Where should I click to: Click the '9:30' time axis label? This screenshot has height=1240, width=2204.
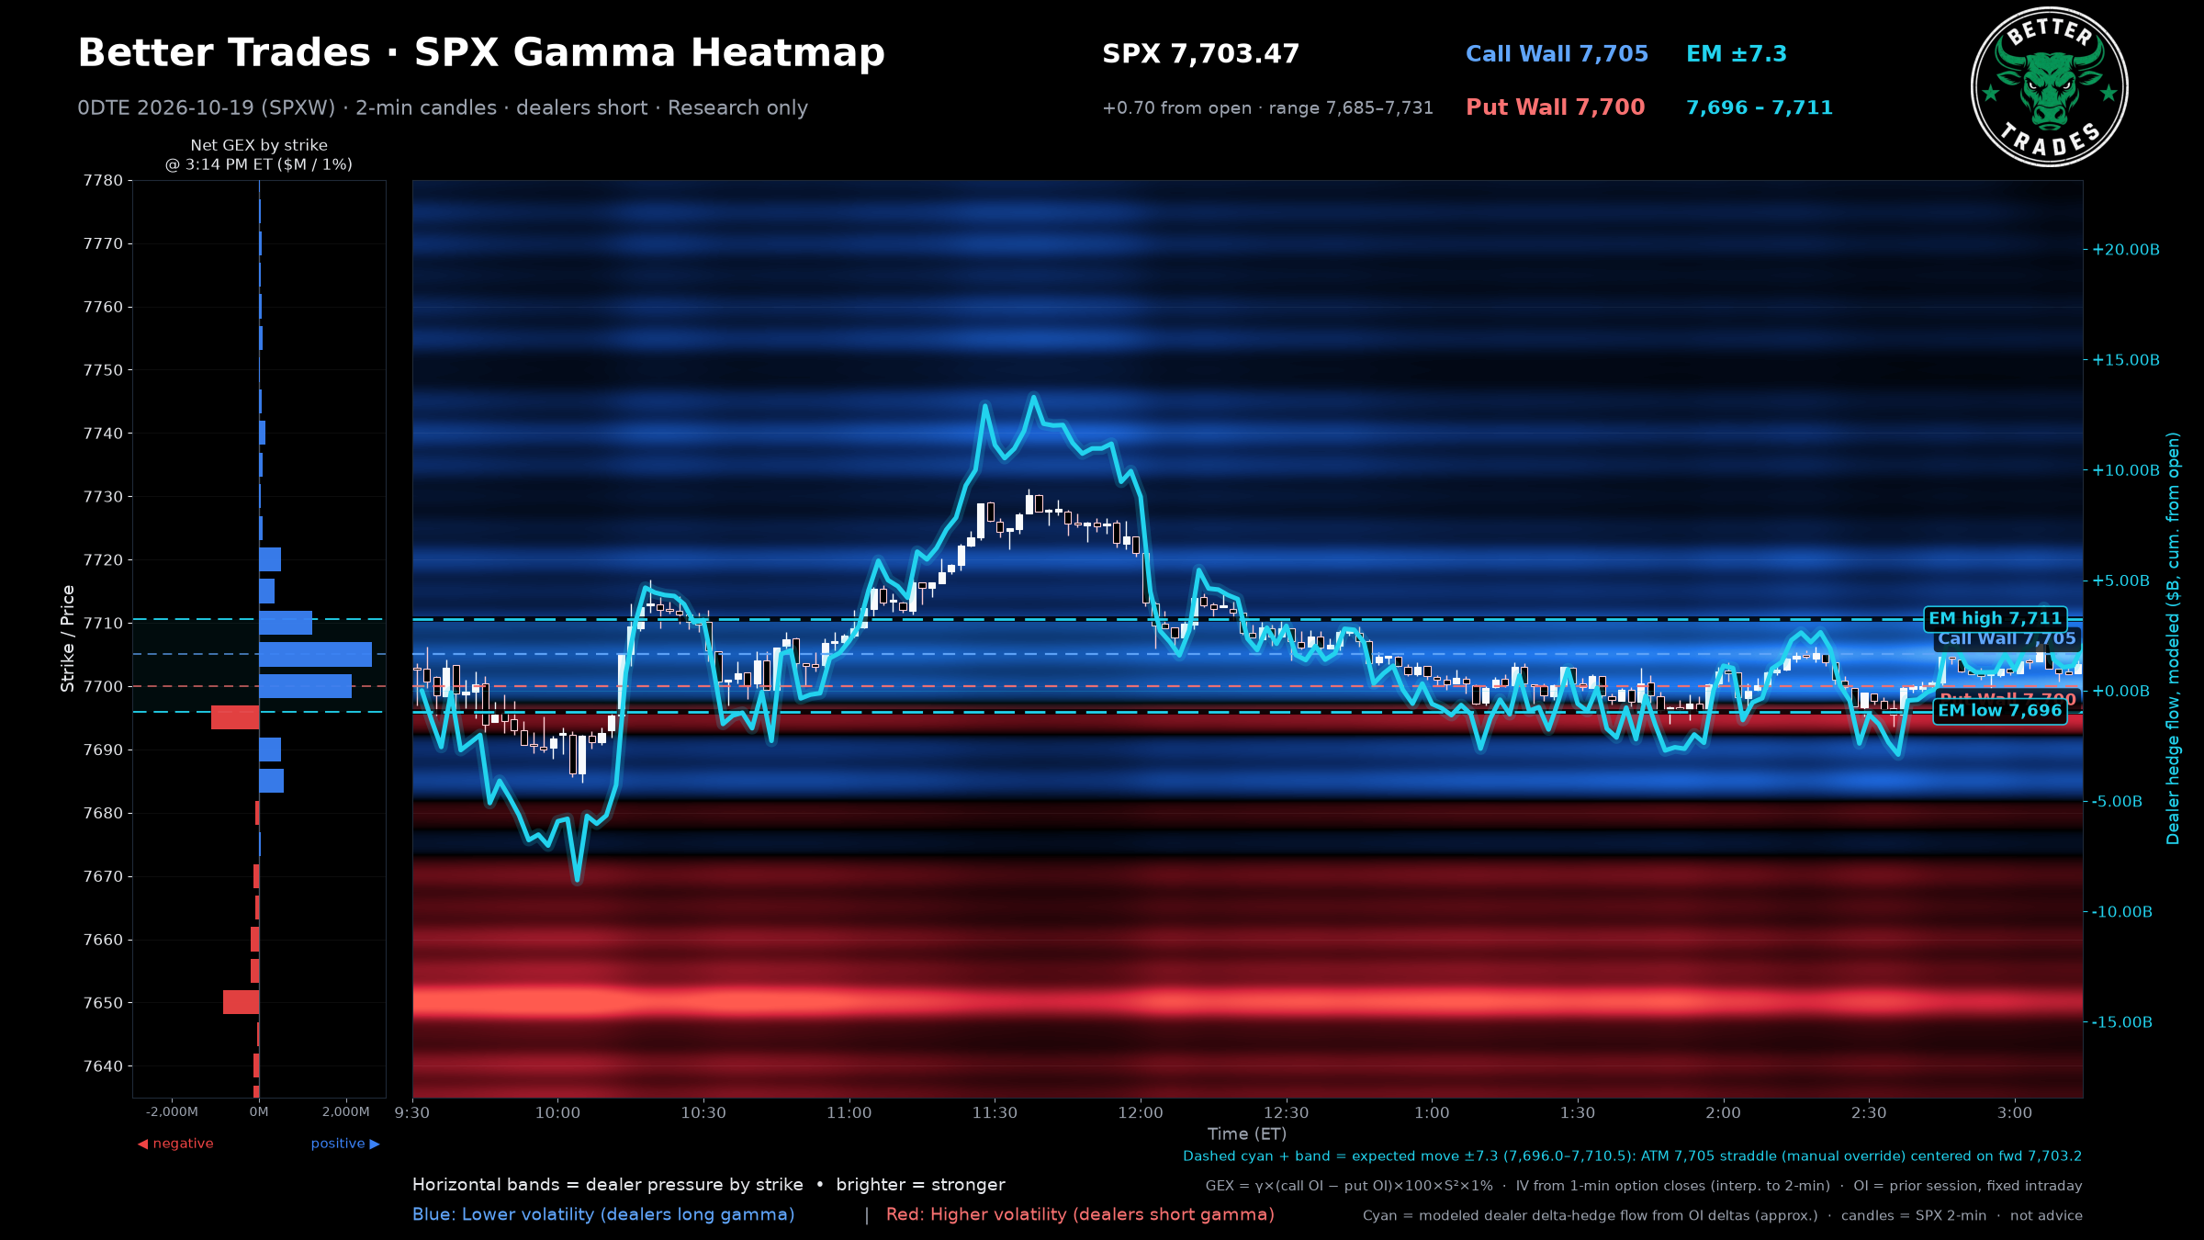point(412,1112)
